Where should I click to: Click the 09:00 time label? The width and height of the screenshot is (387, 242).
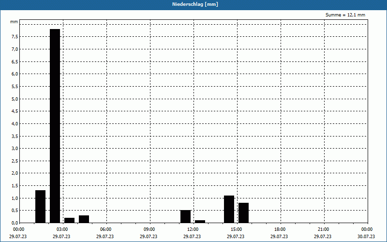[149, 229]
